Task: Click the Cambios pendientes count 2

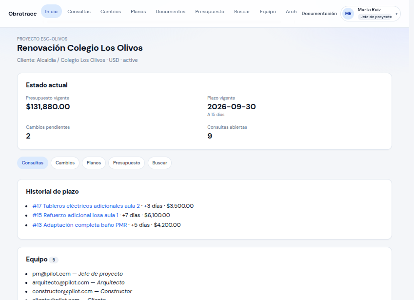Action: [28, 136]
